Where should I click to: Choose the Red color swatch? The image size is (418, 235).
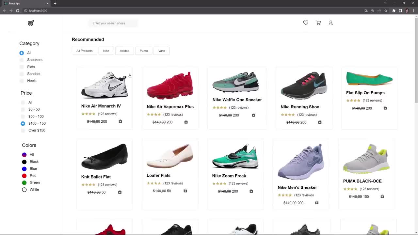coord(24,176)
